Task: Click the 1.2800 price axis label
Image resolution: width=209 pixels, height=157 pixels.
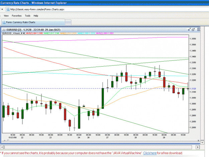Action: coord(193,128)
